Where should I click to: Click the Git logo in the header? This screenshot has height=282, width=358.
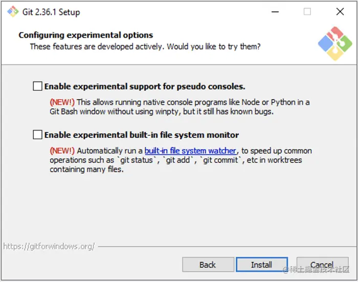pos(334,43)
